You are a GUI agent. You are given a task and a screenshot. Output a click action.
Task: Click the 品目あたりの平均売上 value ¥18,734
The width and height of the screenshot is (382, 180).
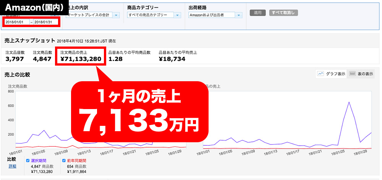coord(172,59)
